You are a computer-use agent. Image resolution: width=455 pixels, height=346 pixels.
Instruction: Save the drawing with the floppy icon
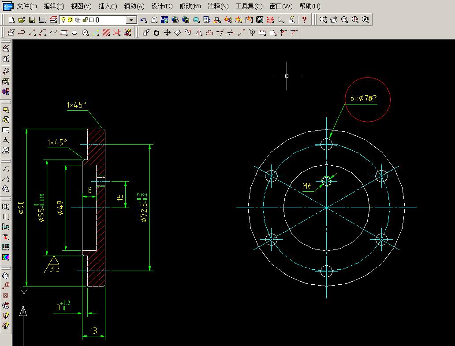32,20
